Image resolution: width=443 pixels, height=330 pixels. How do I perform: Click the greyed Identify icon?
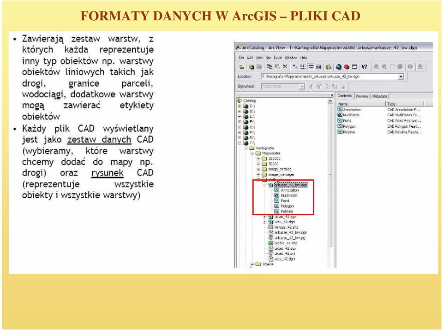coord(410,67)
